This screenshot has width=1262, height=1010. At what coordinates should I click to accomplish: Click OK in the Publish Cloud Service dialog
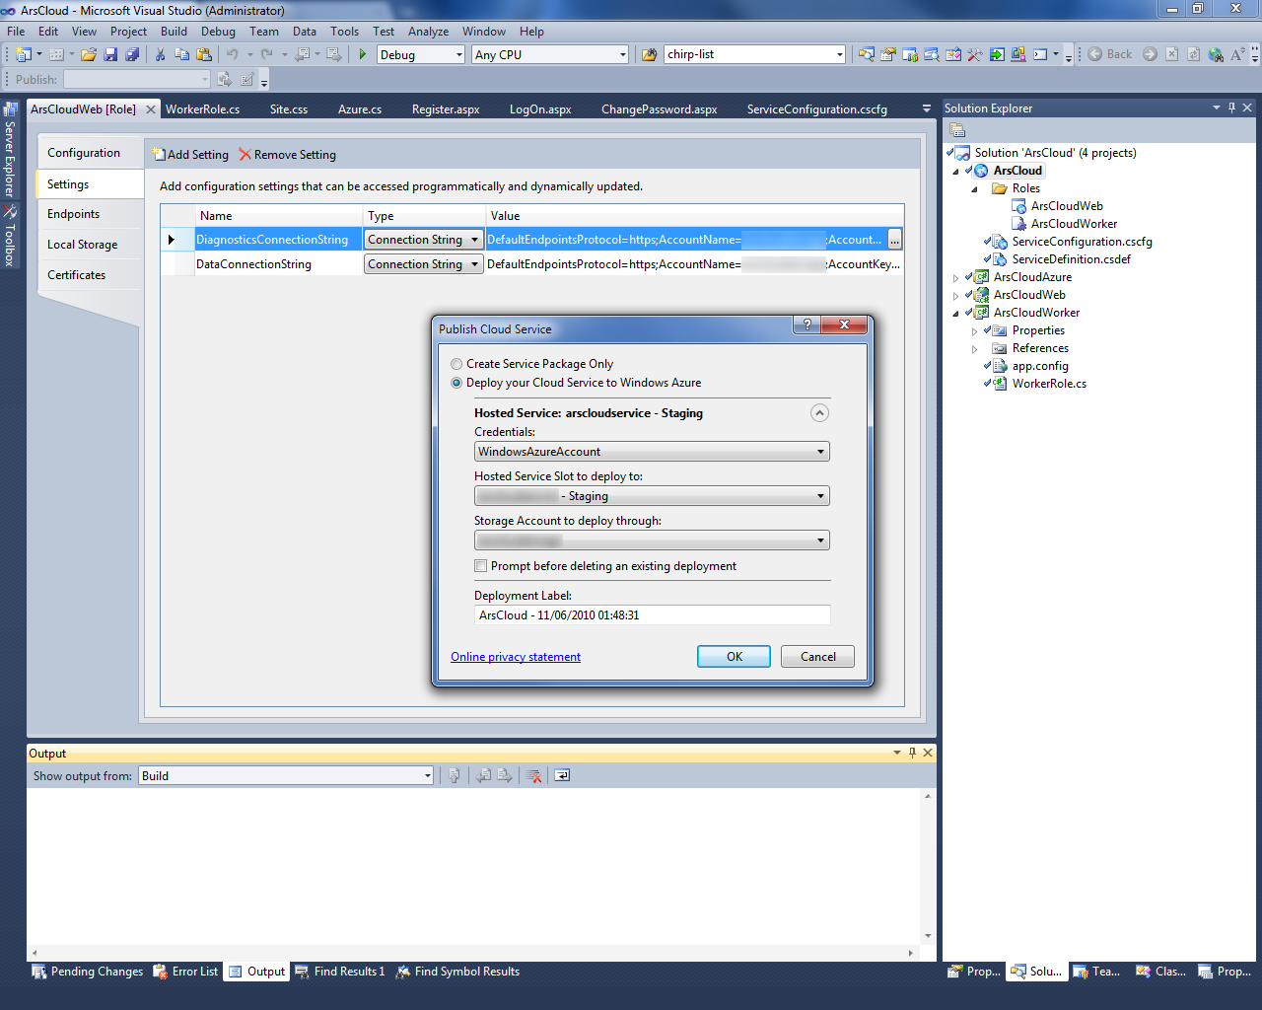pos(734,656)
